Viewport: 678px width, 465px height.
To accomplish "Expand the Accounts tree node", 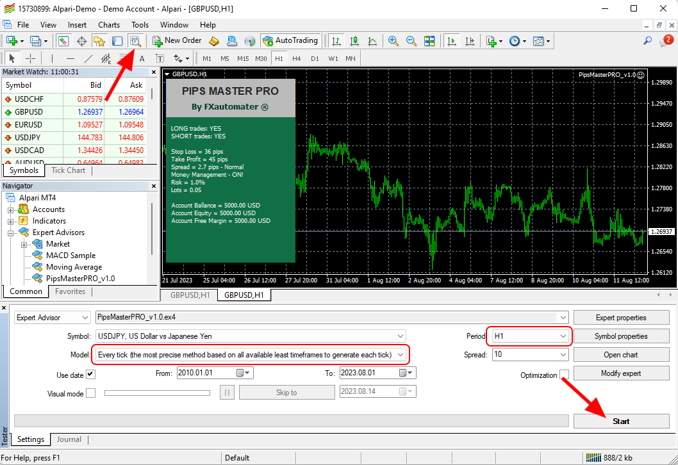I will click(x=10, y=210).
